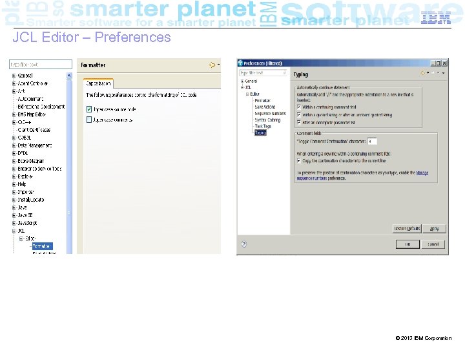Expand the COBOL tree node
Image resolution: width=465 pixels, height=349 pixels.
tap(14, 138)
